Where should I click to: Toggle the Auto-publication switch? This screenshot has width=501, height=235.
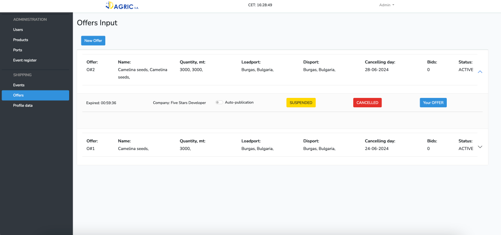(219, 103)
